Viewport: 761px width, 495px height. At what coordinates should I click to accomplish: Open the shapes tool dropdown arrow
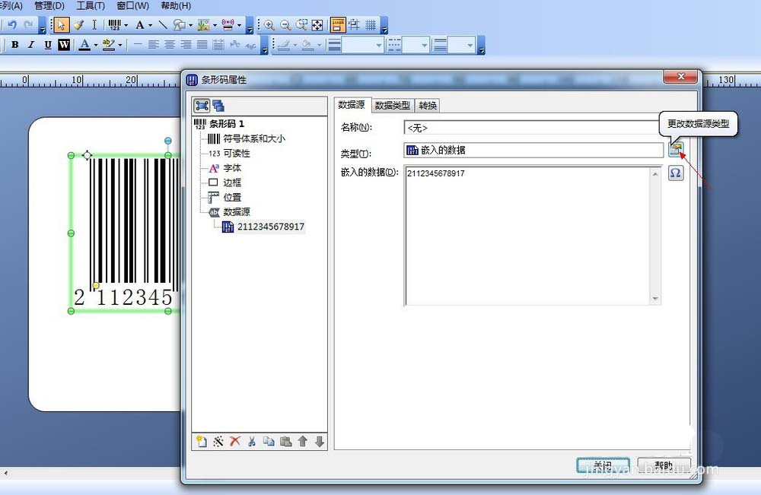(191, 25)
